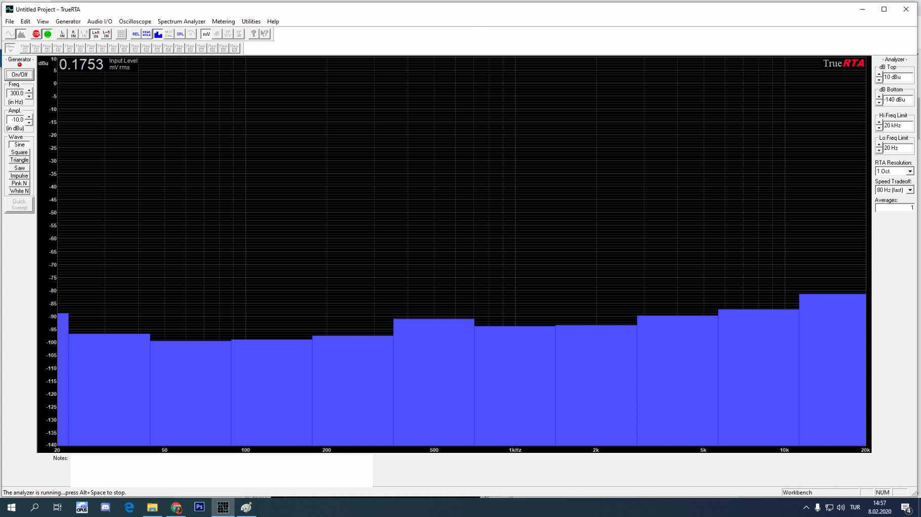Select White N noise waveform

pos(19,191)
